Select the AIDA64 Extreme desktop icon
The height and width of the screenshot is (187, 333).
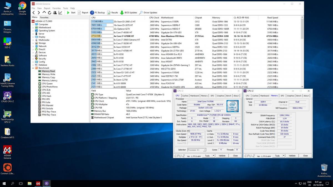[7, 152]
